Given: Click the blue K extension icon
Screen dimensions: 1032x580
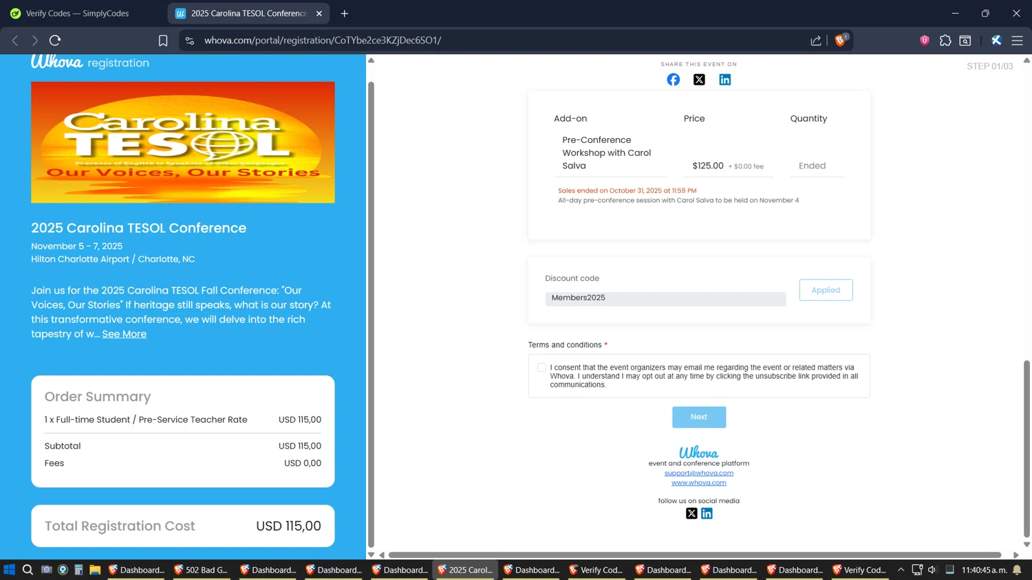Looking at the screenshot, I should pos(996,41).
